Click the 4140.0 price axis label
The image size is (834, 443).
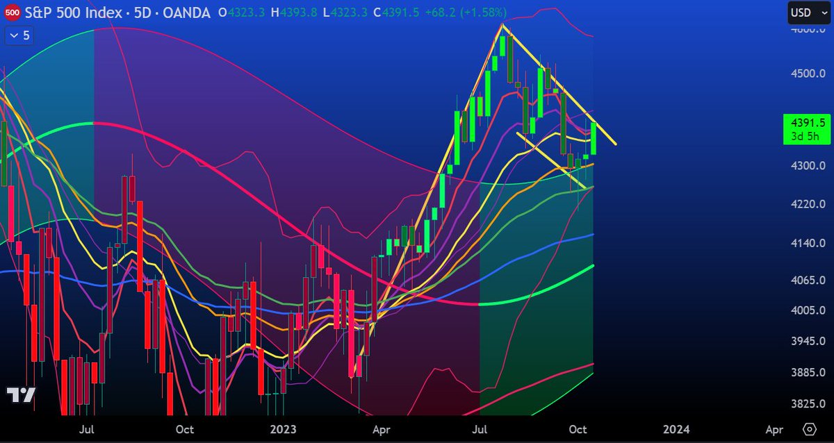(807, 244)
